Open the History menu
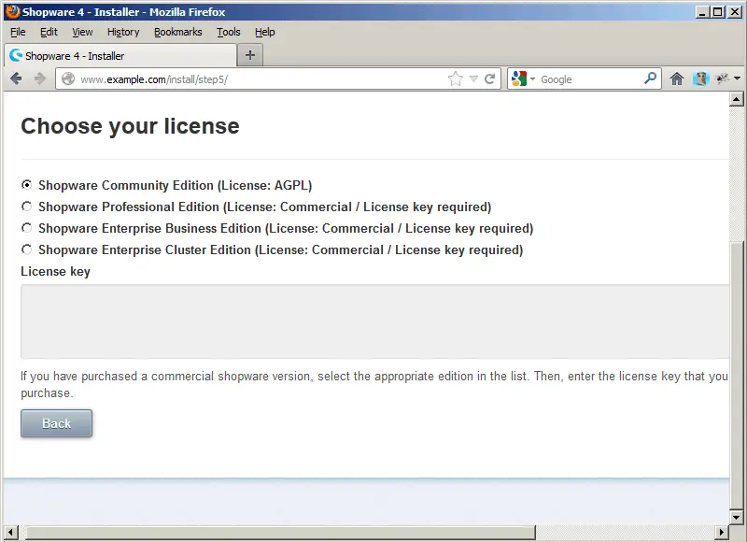Viewport: 747px width, 542px height. point(123,32)
